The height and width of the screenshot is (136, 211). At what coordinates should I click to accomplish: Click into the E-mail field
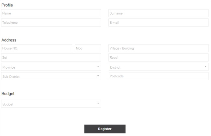pyautogui.click(x=158, y=23)
